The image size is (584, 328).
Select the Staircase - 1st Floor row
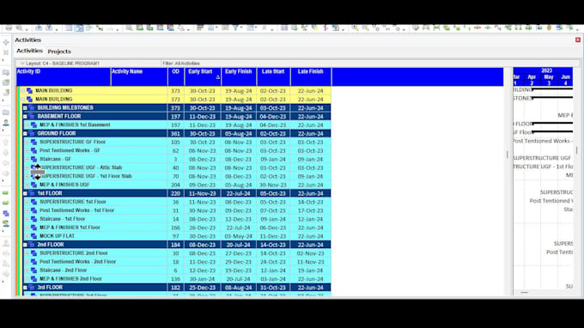[x=177, y=219]
